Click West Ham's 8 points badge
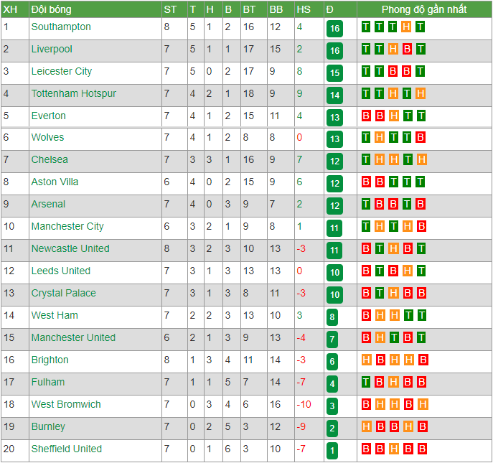493x463 pixels. pyautogui.click(x=332, y=317)
